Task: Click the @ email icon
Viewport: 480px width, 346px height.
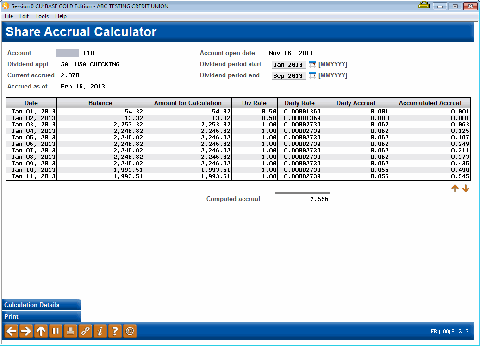Action: [130, 331]
